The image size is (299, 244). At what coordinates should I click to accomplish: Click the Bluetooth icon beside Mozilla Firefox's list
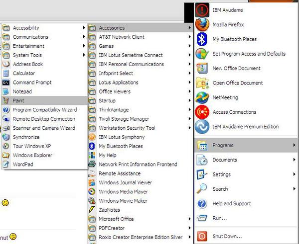point(202,39)
